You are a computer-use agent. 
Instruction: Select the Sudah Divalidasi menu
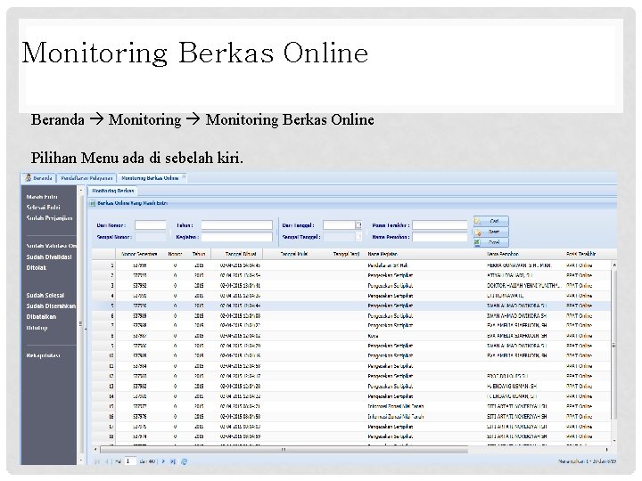pos(49,257)
